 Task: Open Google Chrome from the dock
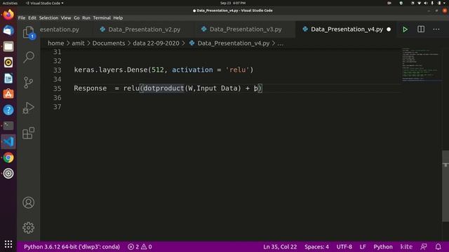pyautogui.click(x=8, y=157)
